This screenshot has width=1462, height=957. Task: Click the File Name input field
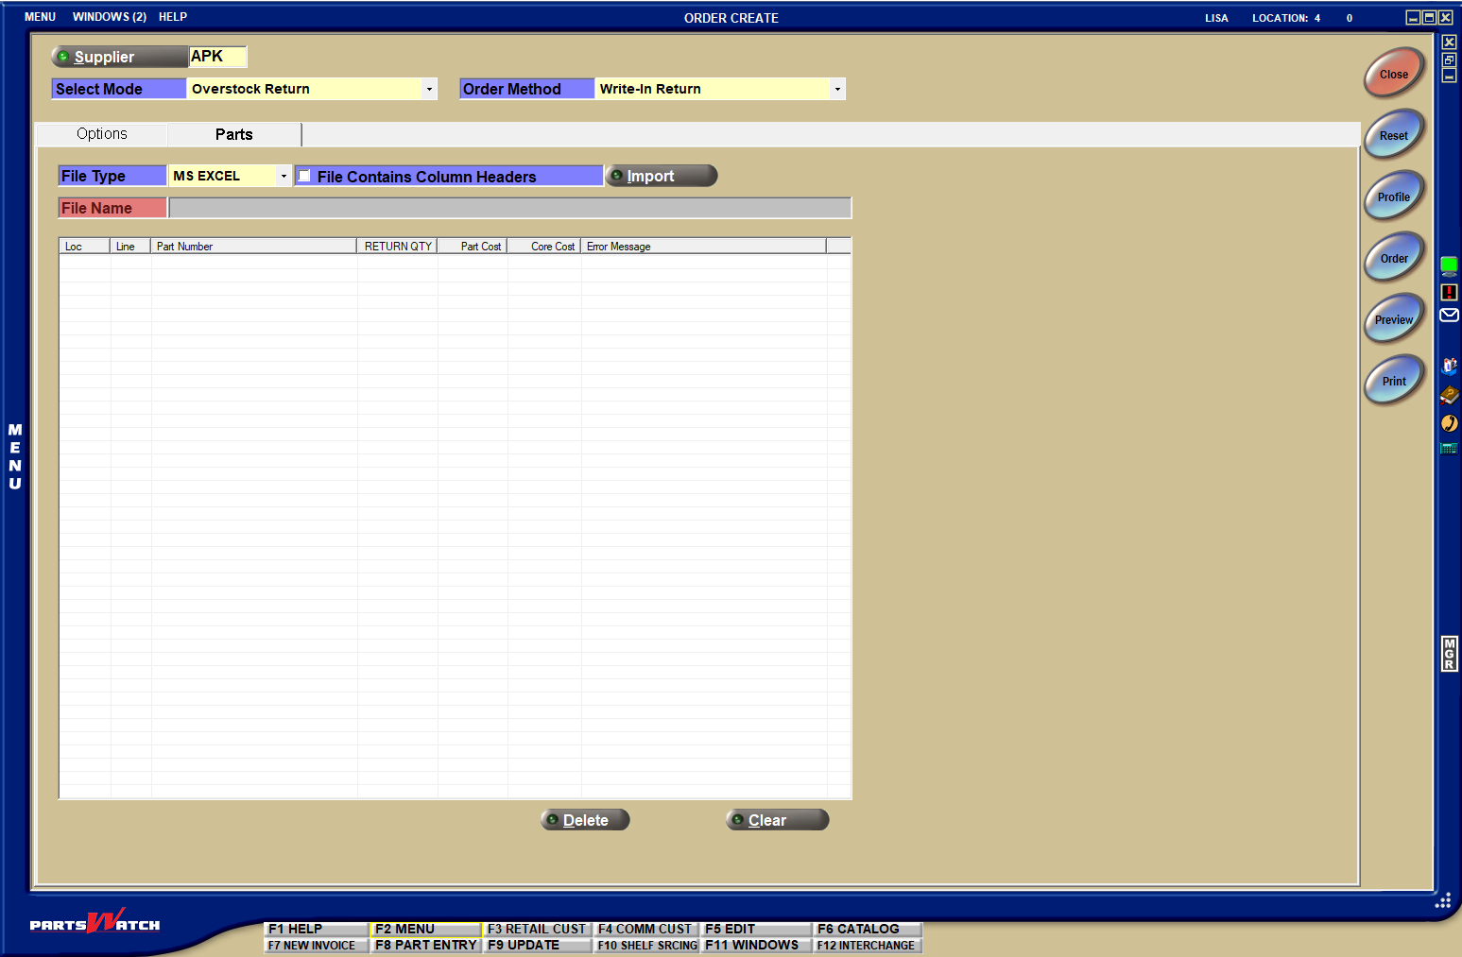pyautogui.click(x=509, y=208)
